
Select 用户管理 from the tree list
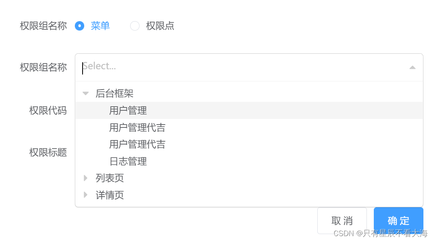point(129,110)
